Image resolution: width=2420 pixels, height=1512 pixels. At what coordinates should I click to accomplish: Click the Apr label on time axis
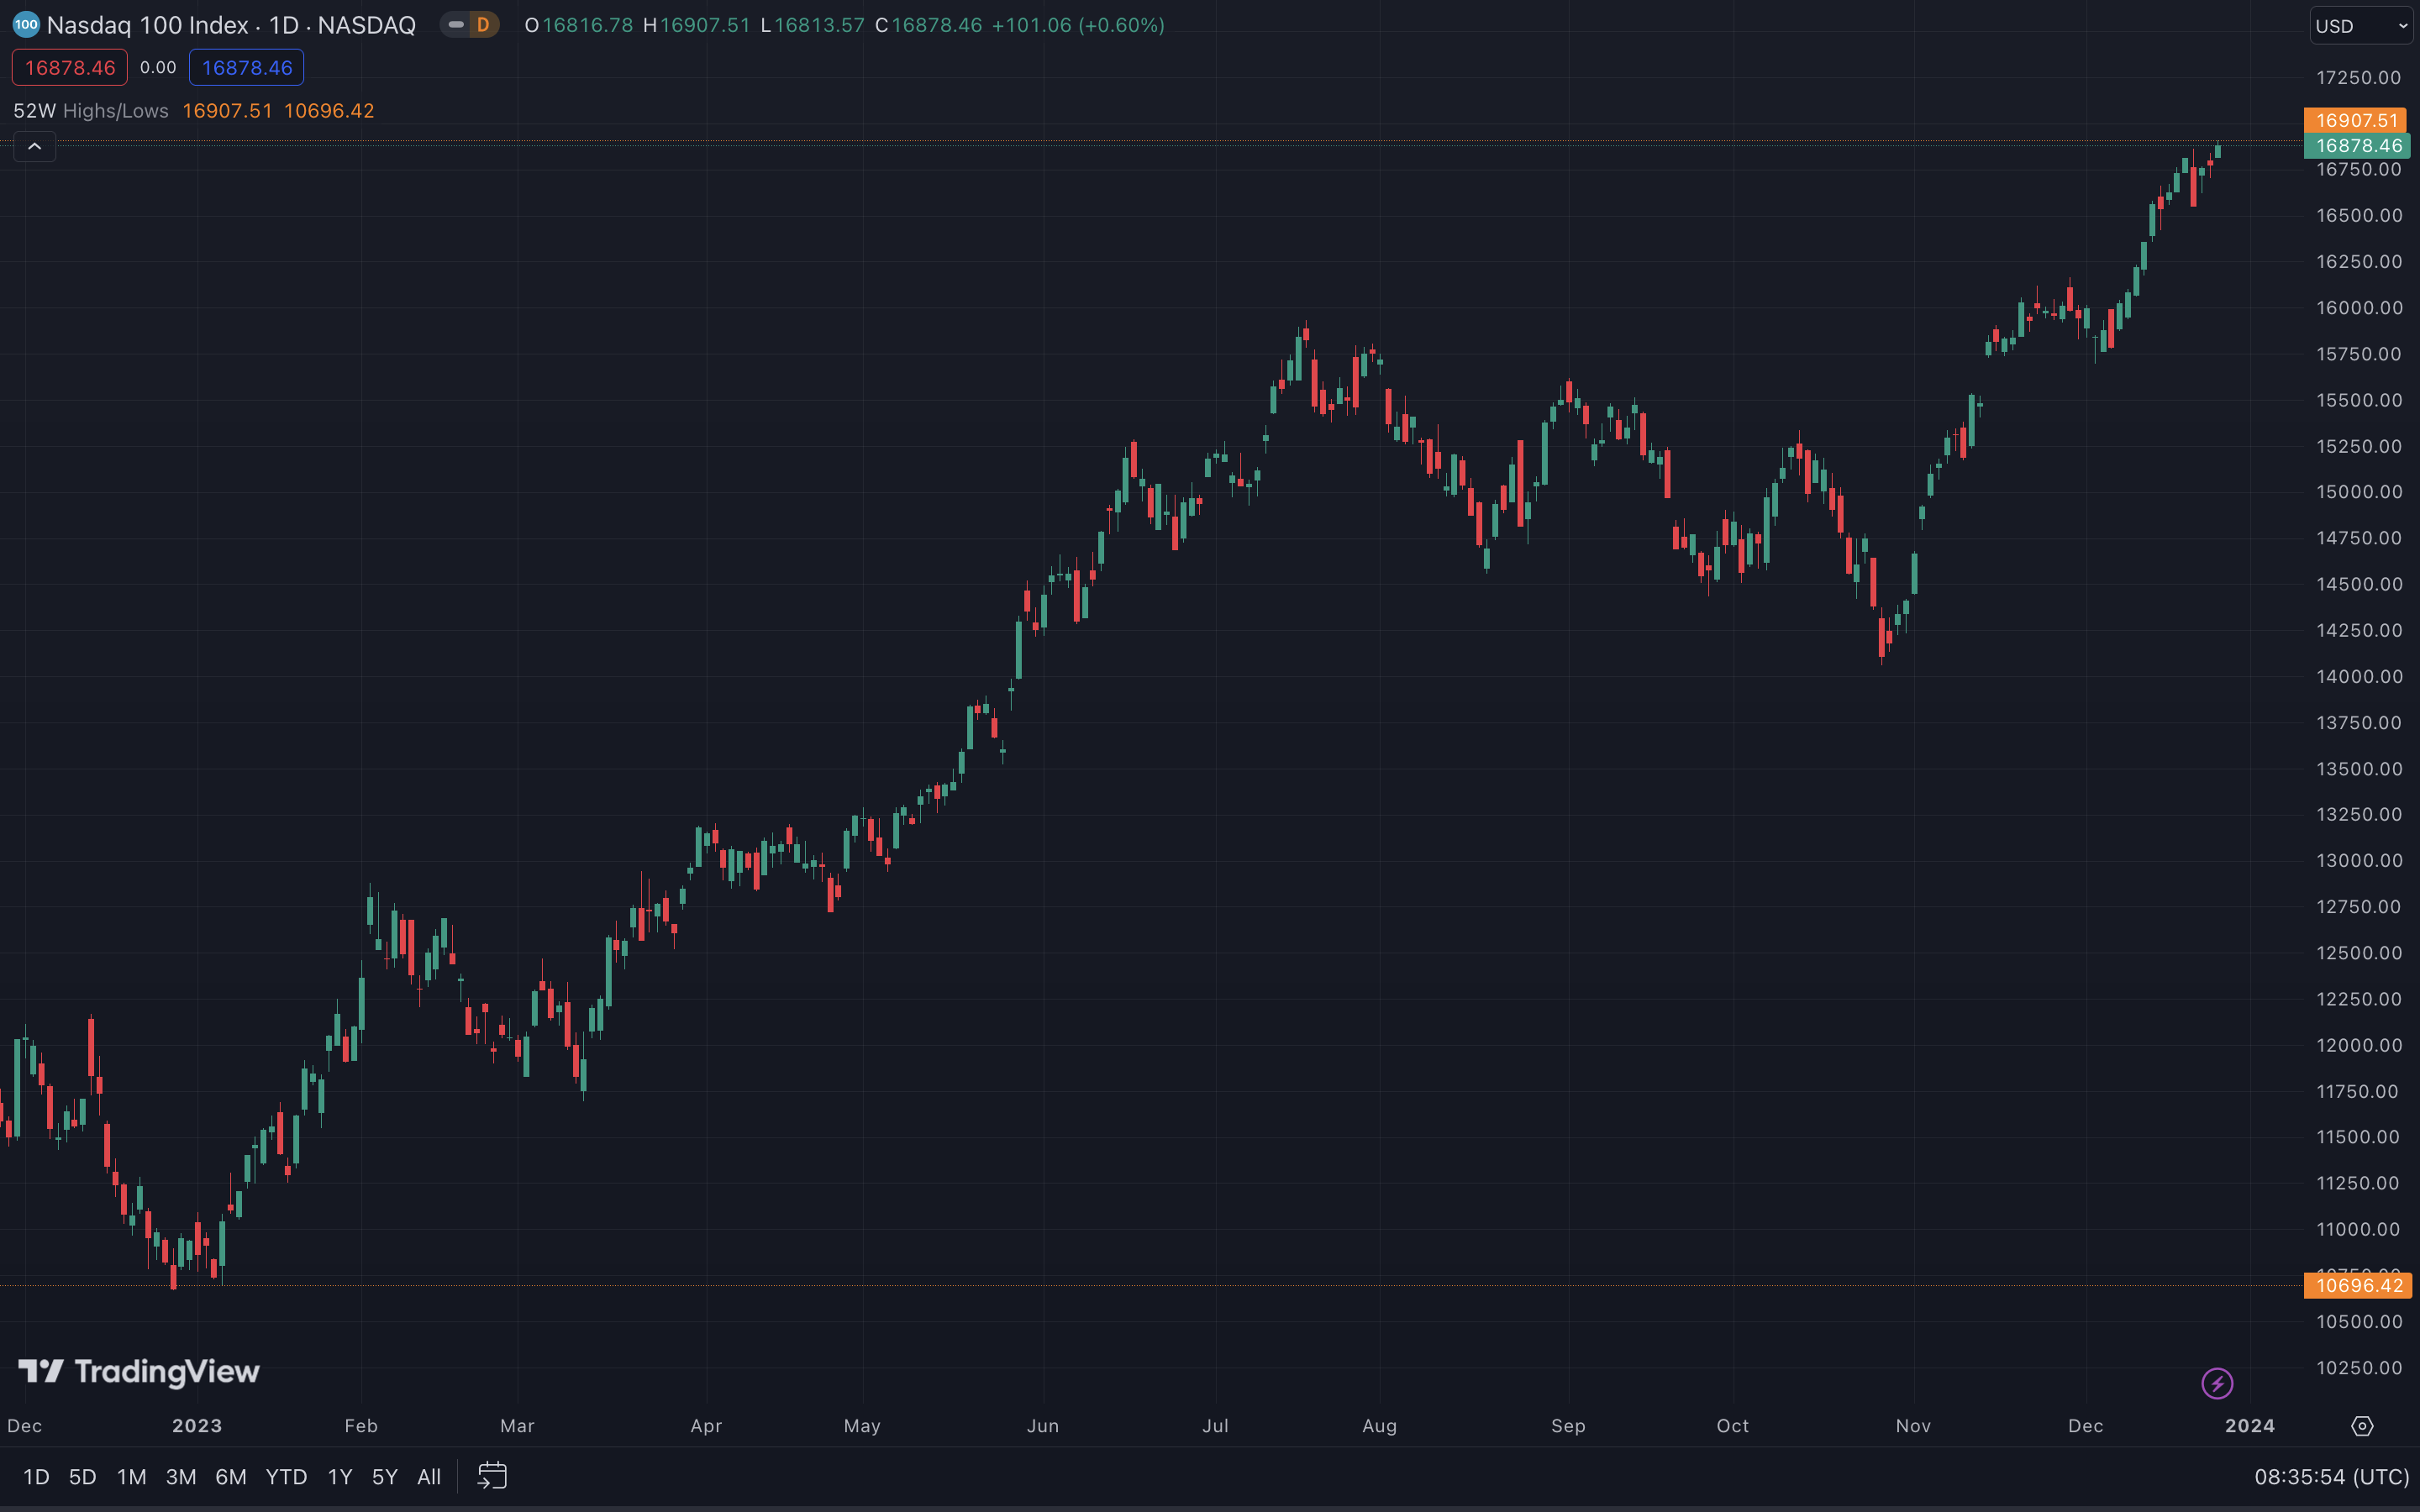pyautogui.click(x=706, y=1426)
